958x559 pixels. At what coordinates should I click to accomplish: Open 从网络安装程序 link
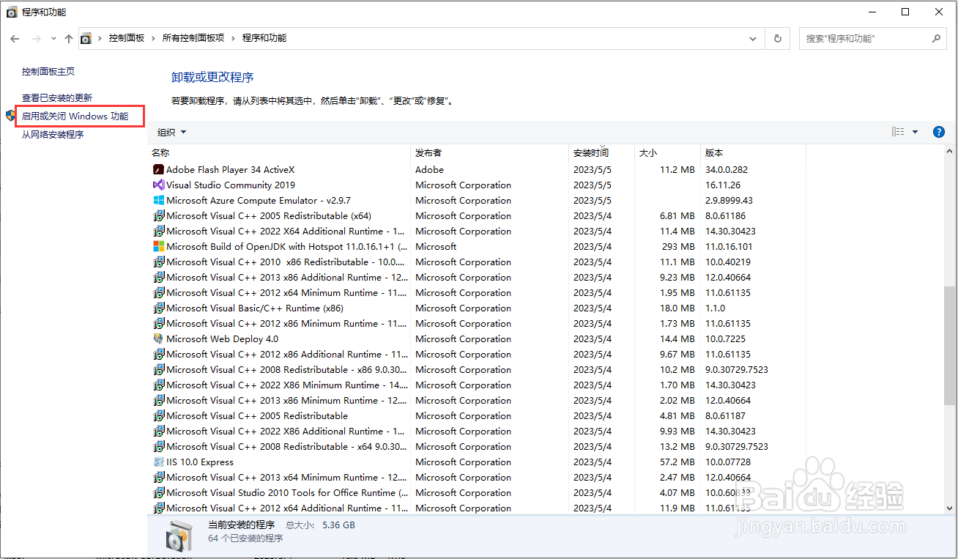click(x=53, y=135)
